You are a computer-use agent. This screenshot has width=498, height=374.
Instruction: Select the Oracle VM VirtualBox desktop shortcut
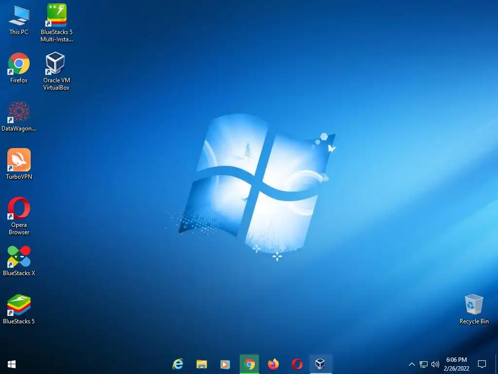56,71
